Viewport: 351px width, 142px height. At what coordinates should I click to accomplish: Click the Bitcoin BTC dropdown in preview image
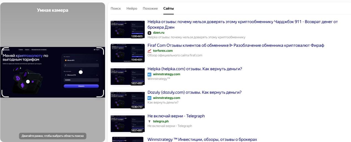81,60
